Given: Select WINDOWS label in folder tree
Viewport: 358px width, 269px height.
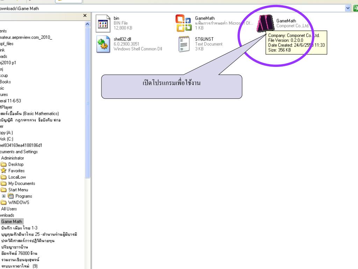Looking at the screenshot, I should [x=19, y=202].
